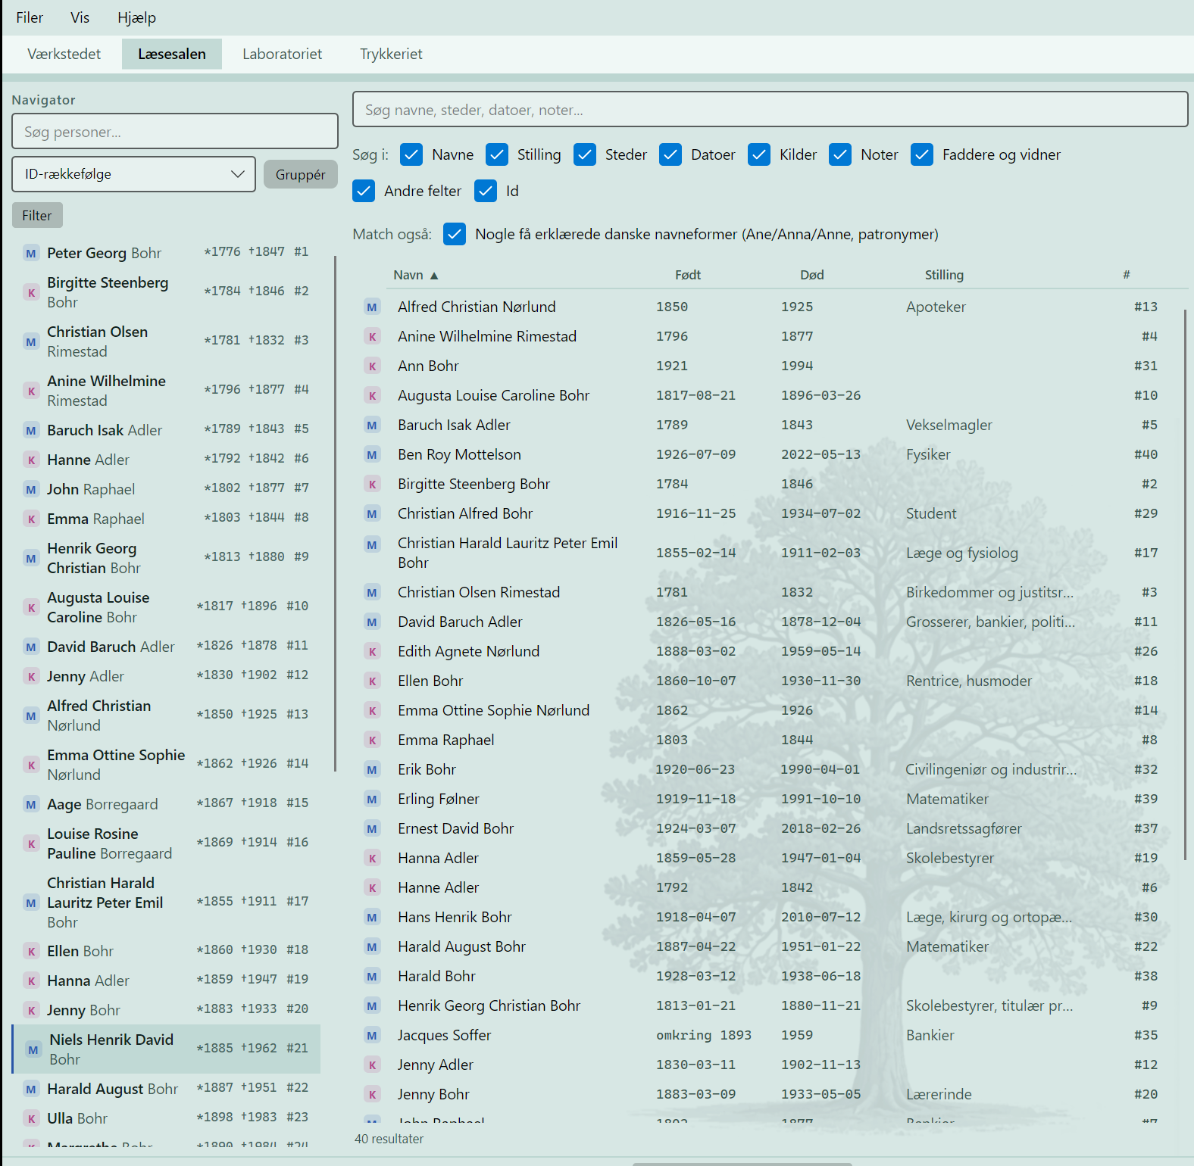This screenshot has width=1194, height=1166.
Task: Click the M icon in Christian Alfred Bohr result row
Action: (372, 514)
